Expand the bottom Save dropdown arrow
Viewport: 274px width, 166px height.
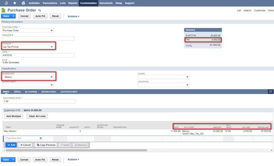tap(13, 160)
